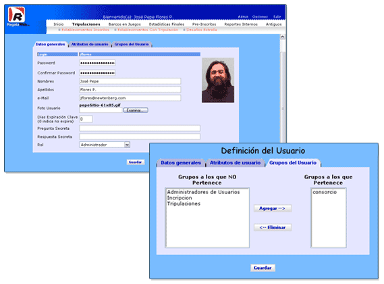Viewport: 384px width, 284px height.
Task: Click the Admin link in header
Action: (243, 17)
